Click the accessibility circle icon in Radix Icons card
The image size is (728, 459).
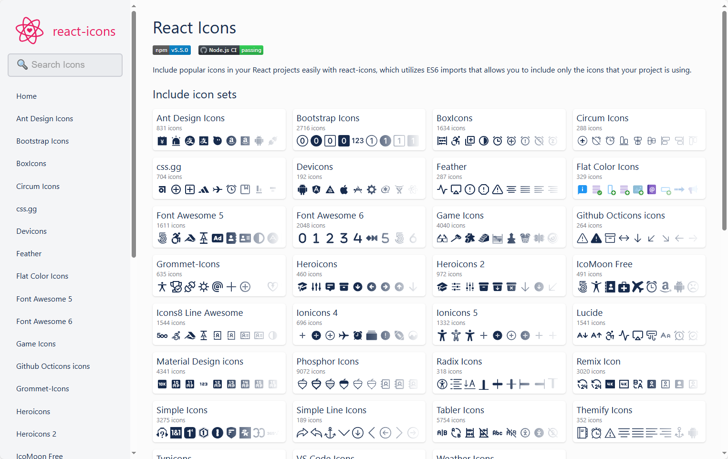(x=442, y=384)
